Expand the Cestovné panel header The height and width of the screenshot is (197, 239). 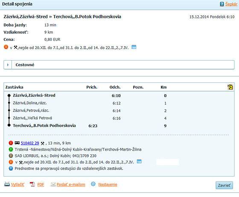119,65
